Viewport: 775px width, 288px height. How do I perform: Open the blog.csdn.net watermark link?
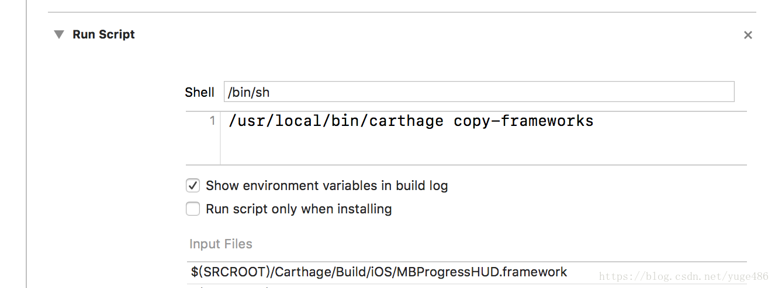tap(684, 276)
